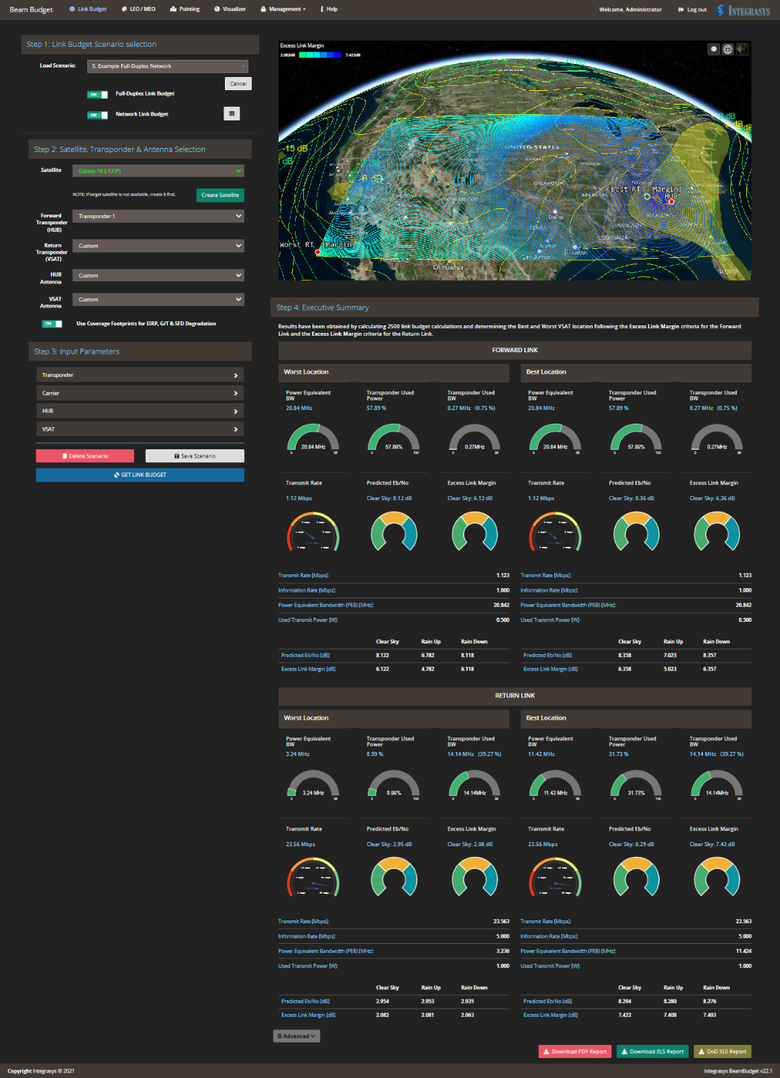Screen dimensions: 780x1078
Task: Download the PDF report
Action: point(574,1051)
